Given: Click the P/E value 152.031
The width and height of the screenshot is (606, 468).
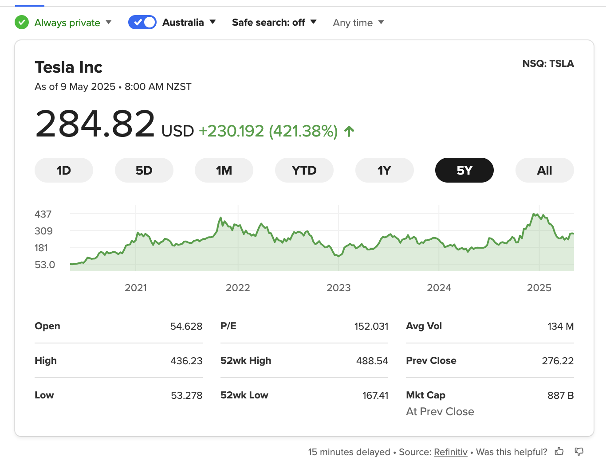Looking at the screenshot, I should pos(371,327).
